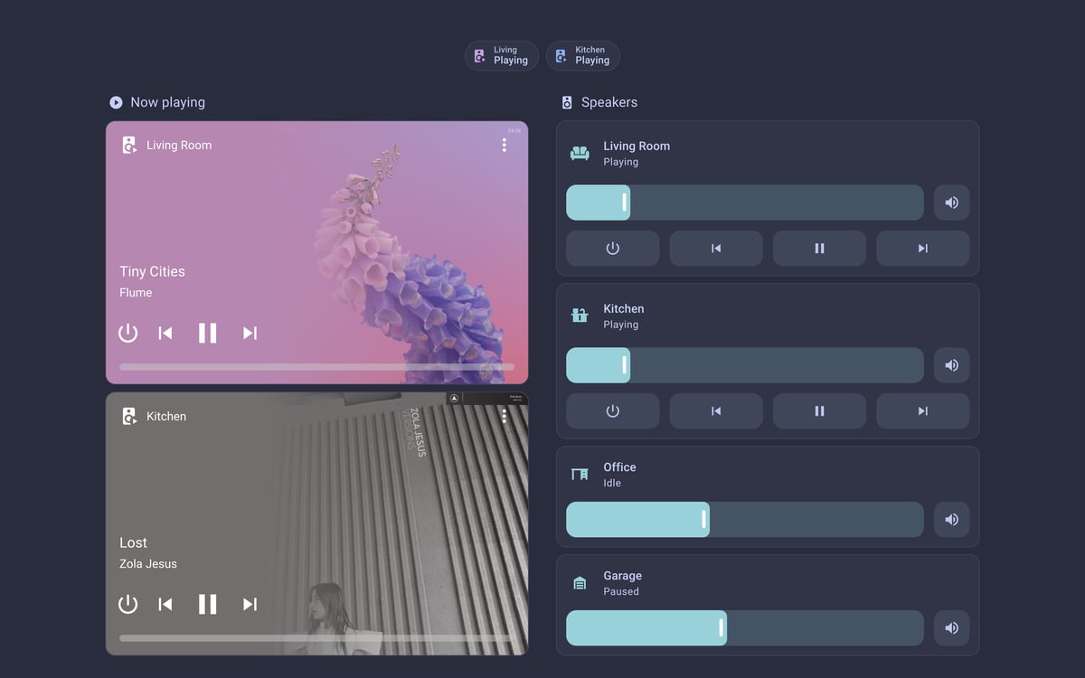Viewport: 1085px width, 678px height.
Task: Skip to next track on Tiny Cities card
Action: point(250,333)
